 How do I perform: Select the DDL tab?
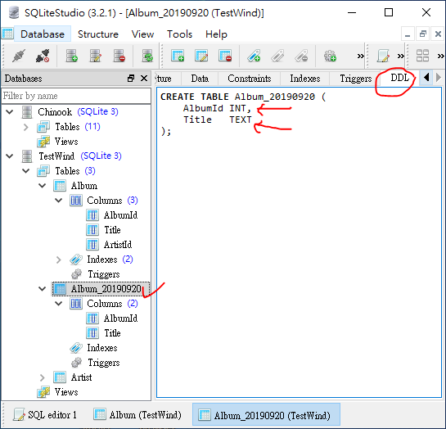[399, 78]
